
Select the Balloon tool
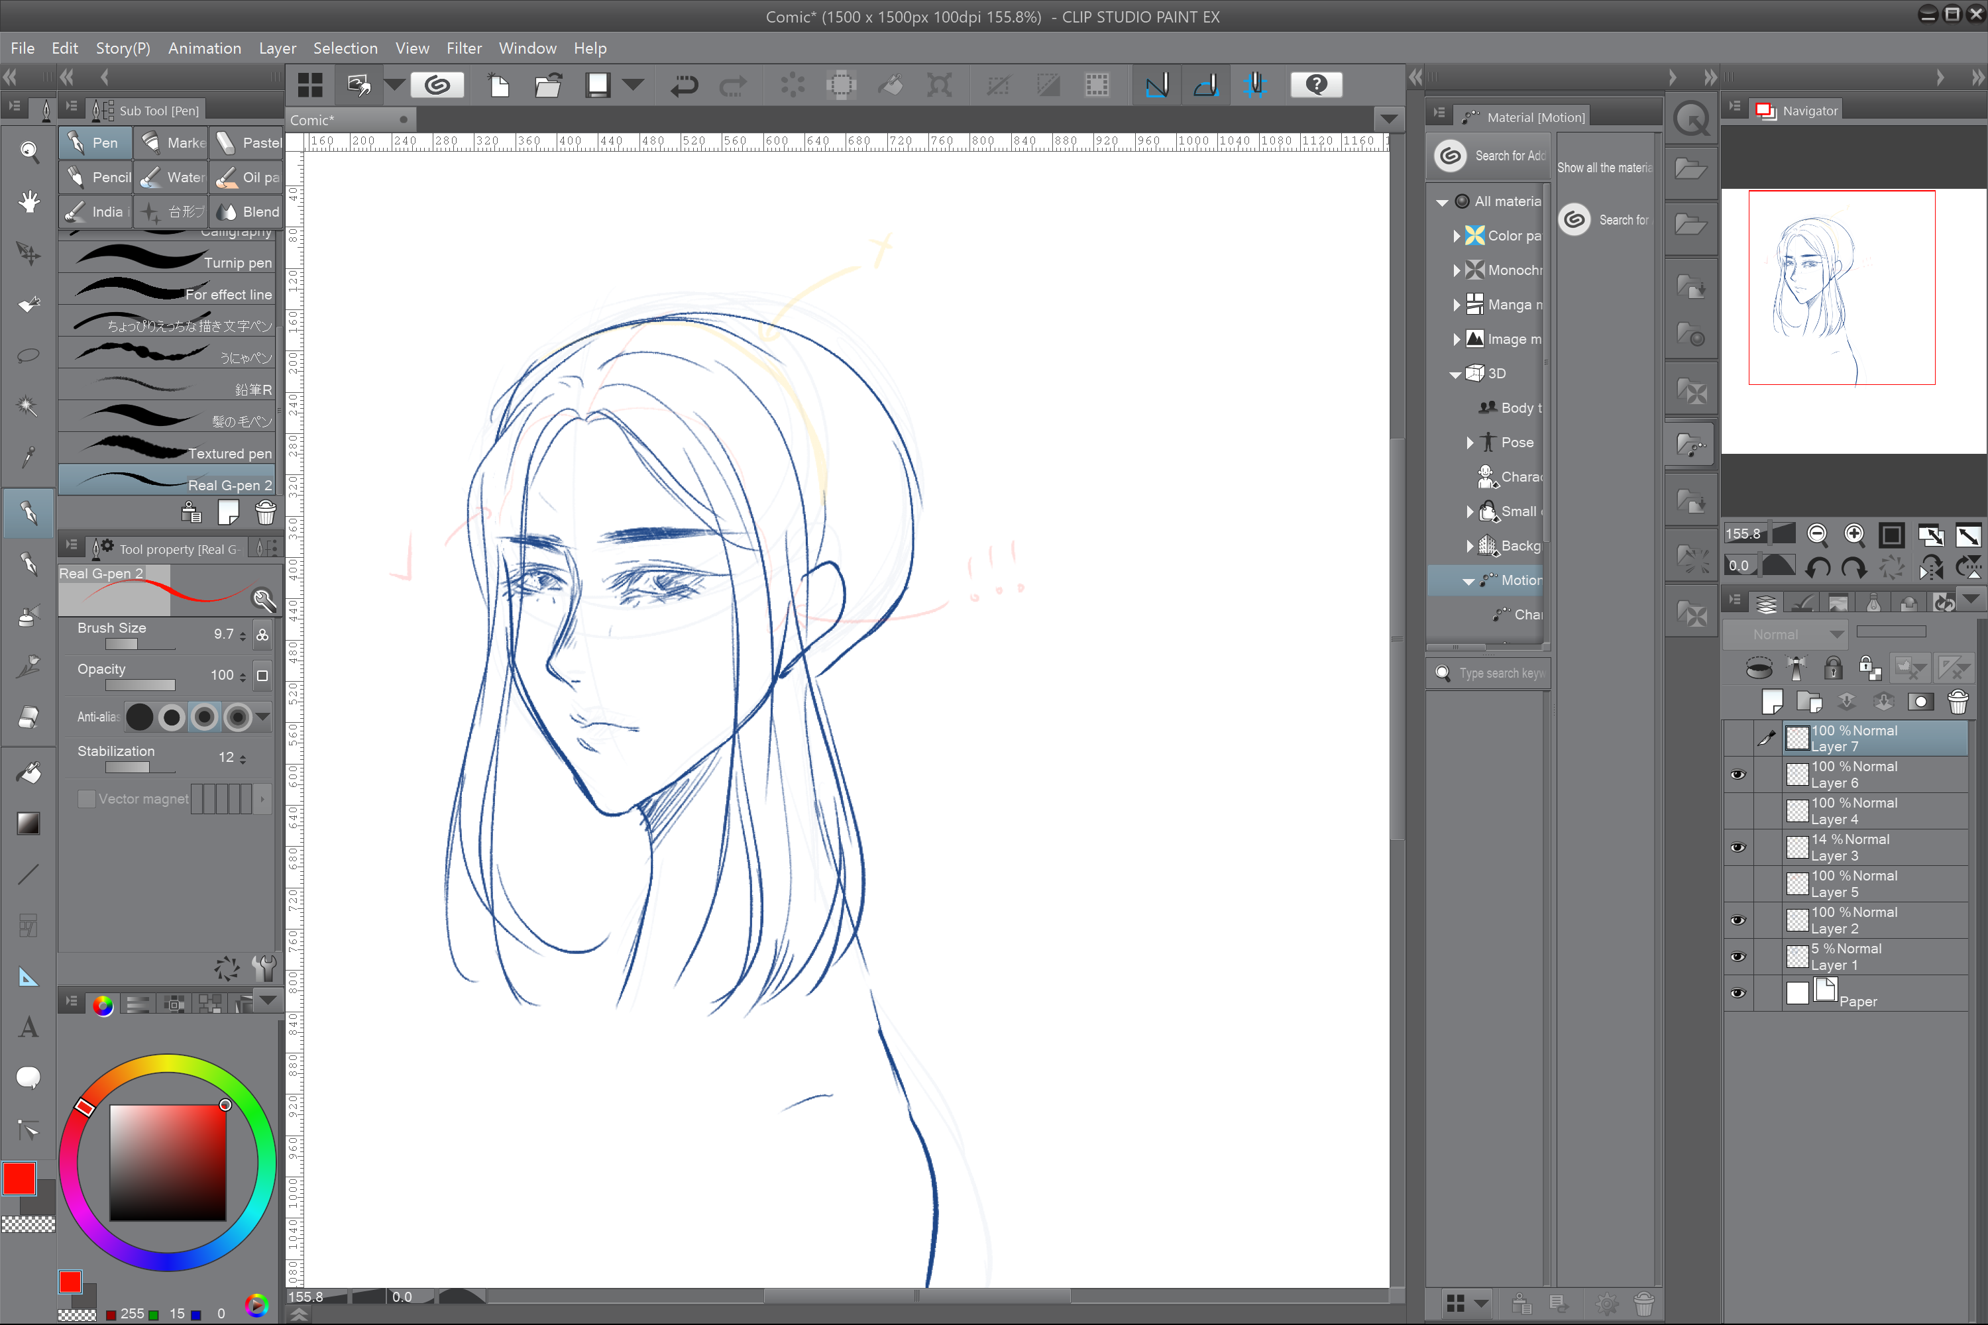(x=28, y=1077)
